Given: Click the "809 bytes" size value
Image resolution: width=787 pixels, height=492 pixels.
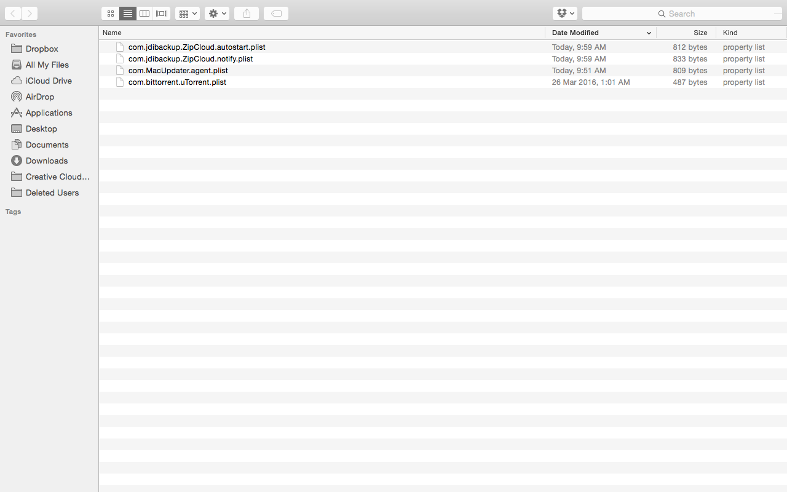Looking at the screenshot, I should point(690,71).
